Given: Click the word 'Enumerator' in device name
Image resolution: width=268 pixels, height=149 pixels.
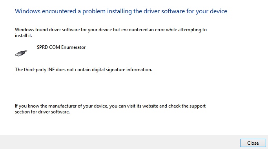Looking at the screenshot, I should point(73,47).
